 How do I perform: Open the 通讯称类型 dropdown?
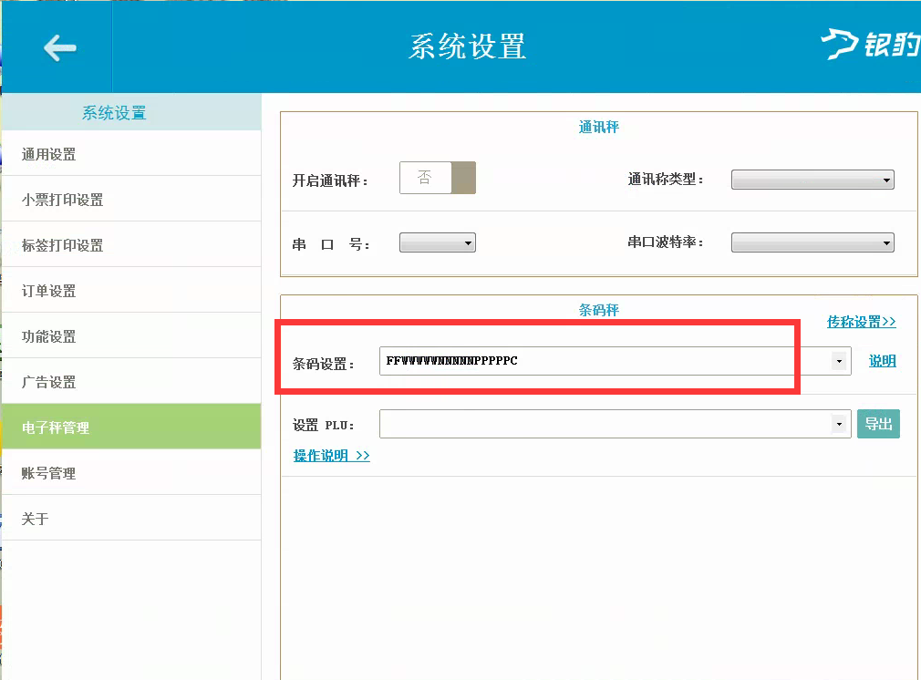coord(812,180)
